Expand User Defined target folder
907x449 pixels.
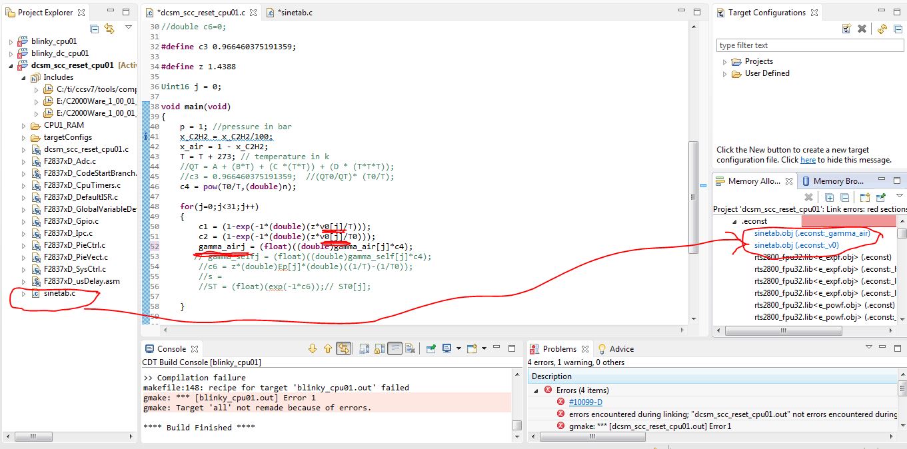coord(725,73)
